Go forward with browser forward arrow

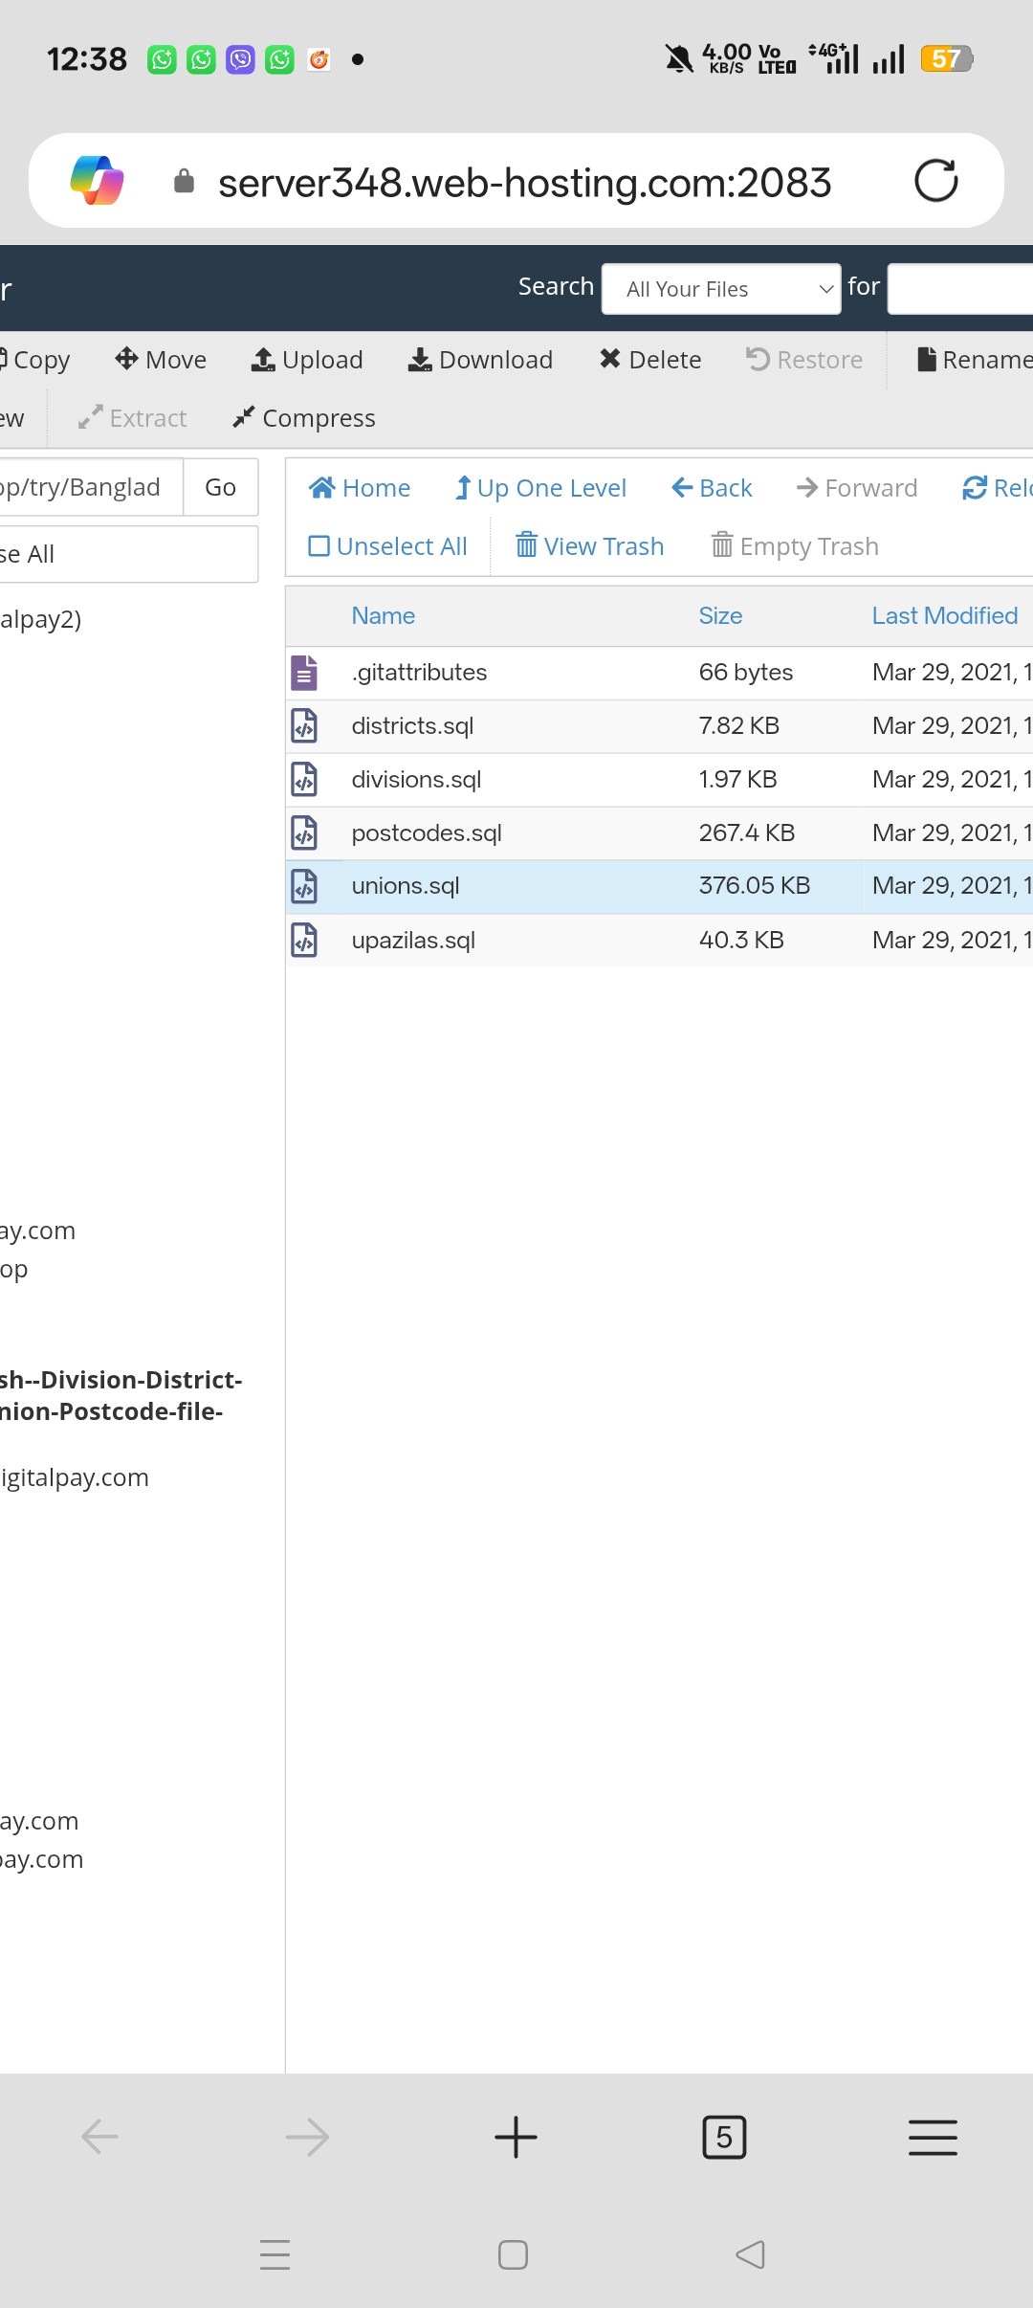308,2137
